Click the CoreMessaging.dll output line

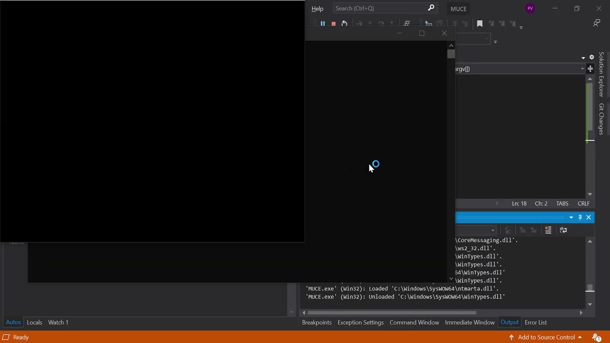pos(487,240)
